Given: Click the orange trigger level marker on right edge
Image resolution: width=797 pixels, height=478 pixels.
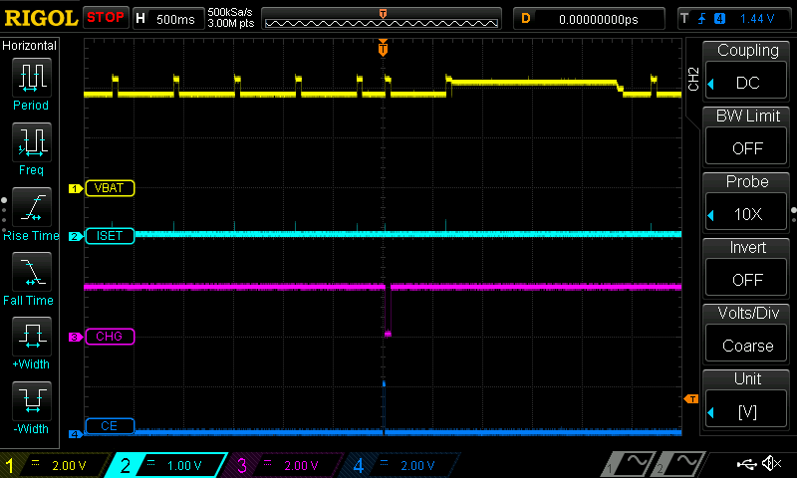Looking at the screenshot, I should [x=691, y=399].
